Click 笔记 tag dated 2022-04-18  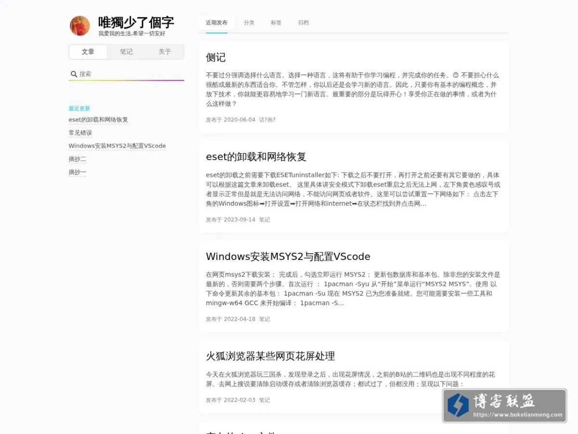pos(264,319)
